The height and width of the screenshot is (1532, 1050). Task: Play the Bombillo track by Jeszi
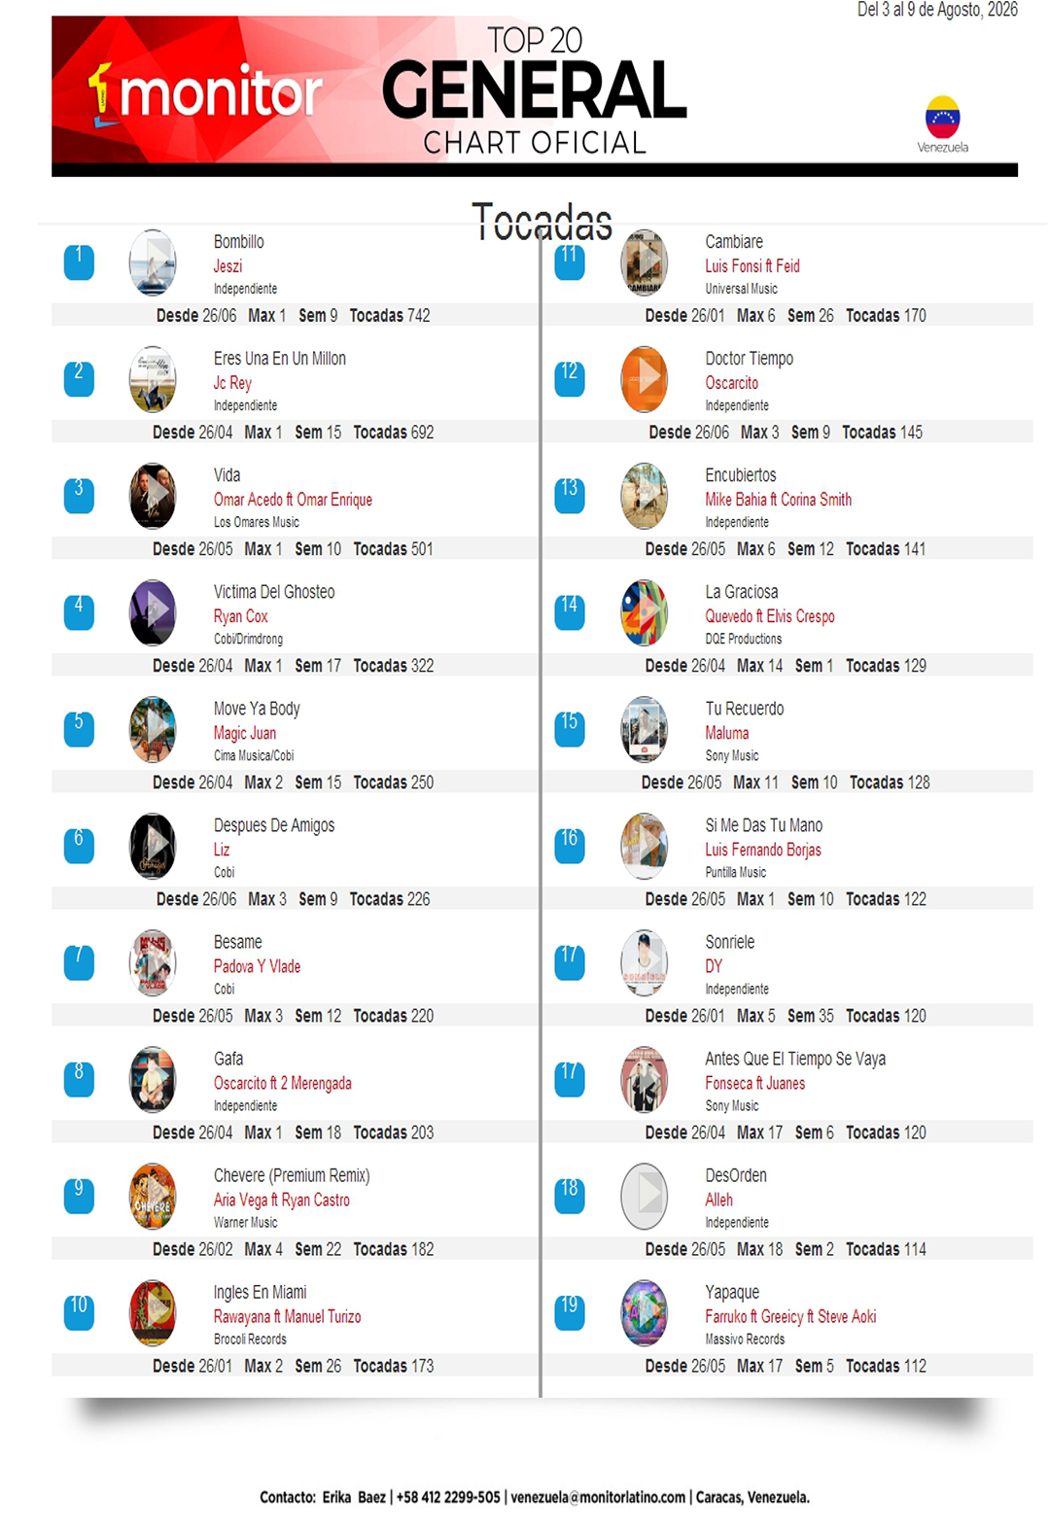coord(153,262)
